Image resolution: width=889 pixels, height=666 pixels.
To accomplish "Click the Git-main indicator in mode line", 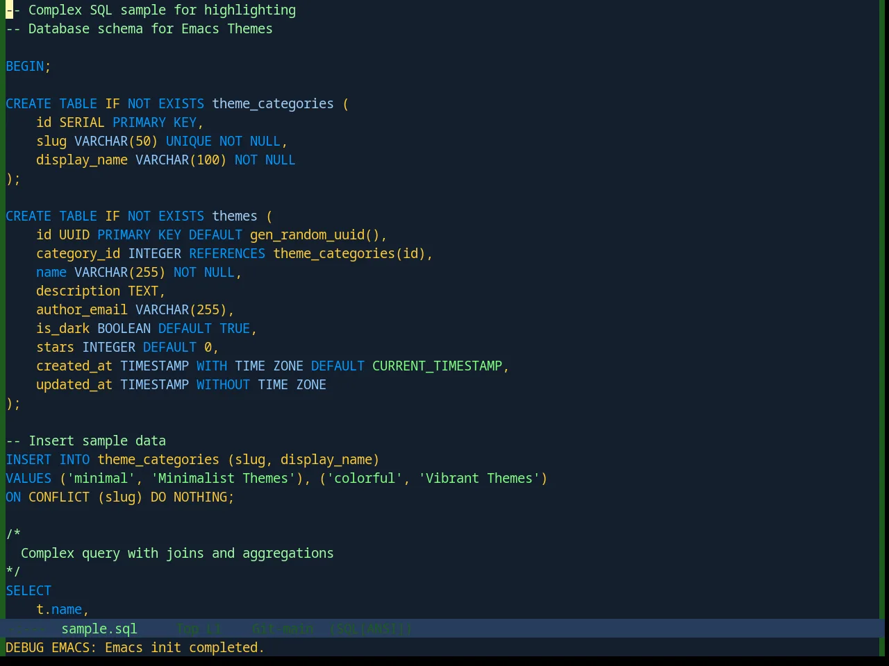I will 283,629.
